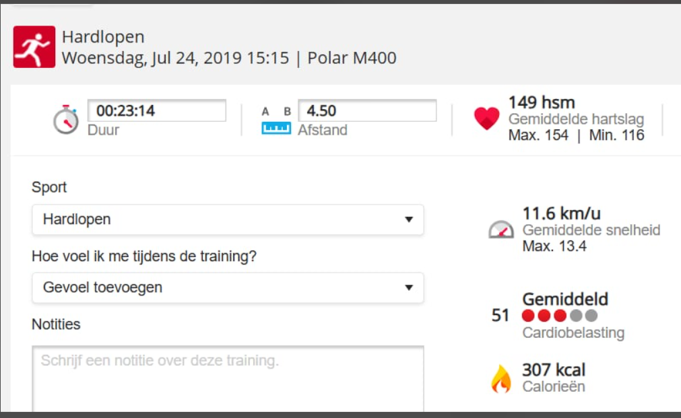681x418 pixels.
Task: Click the 11.6 km/u average speed value
Action: tap(561, 213)
